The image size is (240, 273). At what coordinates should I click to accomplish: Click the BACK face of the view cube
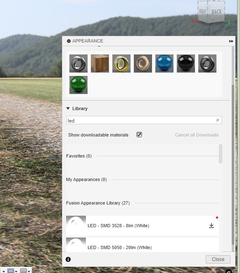tap(216, 12)
